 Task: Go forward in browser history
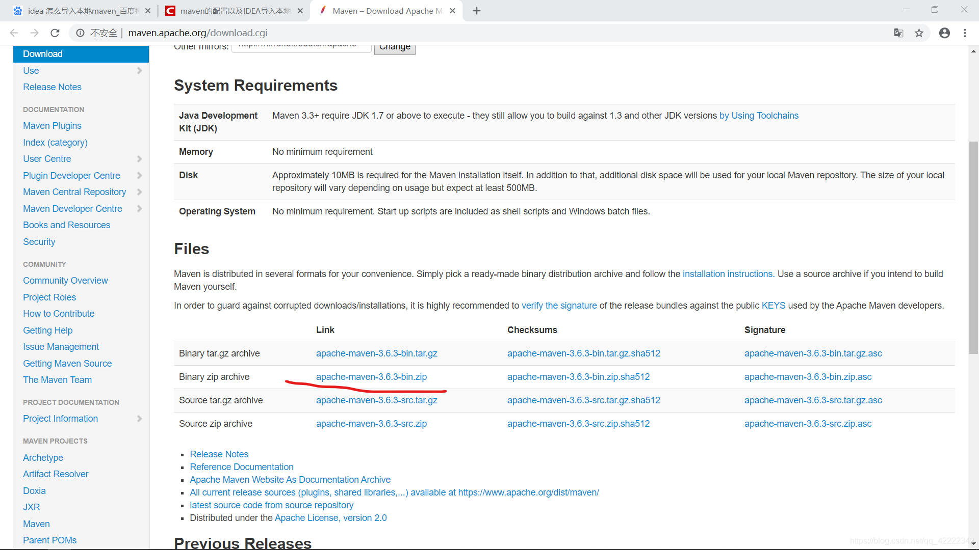[x=34, y=33]
